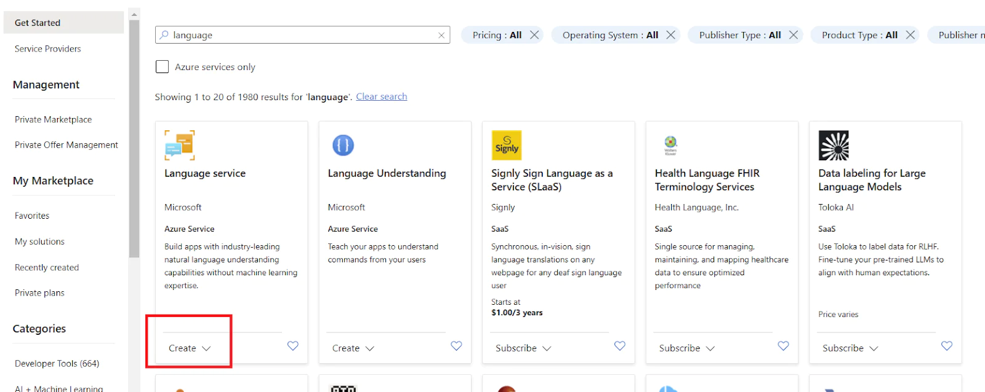The image size is (985, 392).
Task: Click the Clear search link
Action: (x=382, y=96)
